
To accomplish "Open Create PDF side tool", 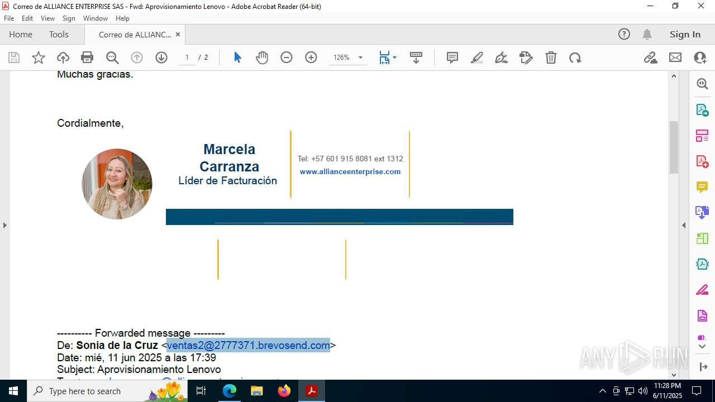I will 702,161.
